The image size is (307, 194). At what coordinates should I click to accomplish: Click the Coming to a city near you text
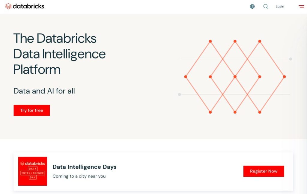(79, 176)
